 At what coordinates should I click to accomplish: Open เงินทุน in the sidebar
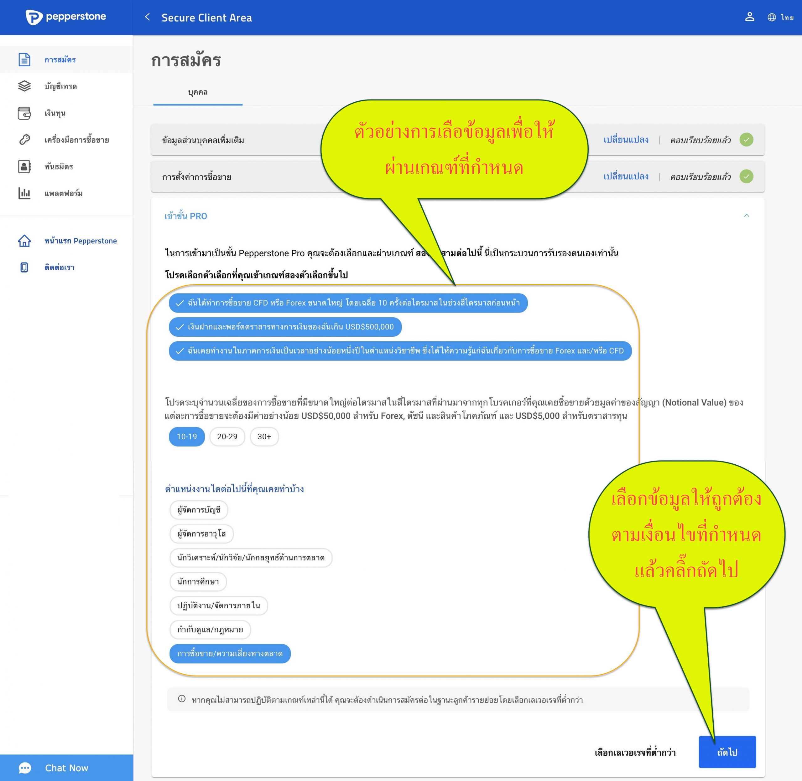[x=66, y=113]
